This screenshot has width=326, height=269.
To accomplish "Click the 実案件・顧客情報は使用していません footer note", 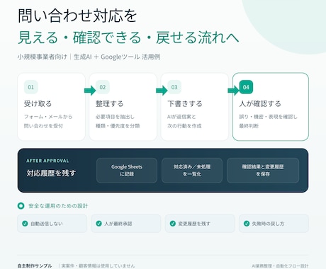I will 99,266.
